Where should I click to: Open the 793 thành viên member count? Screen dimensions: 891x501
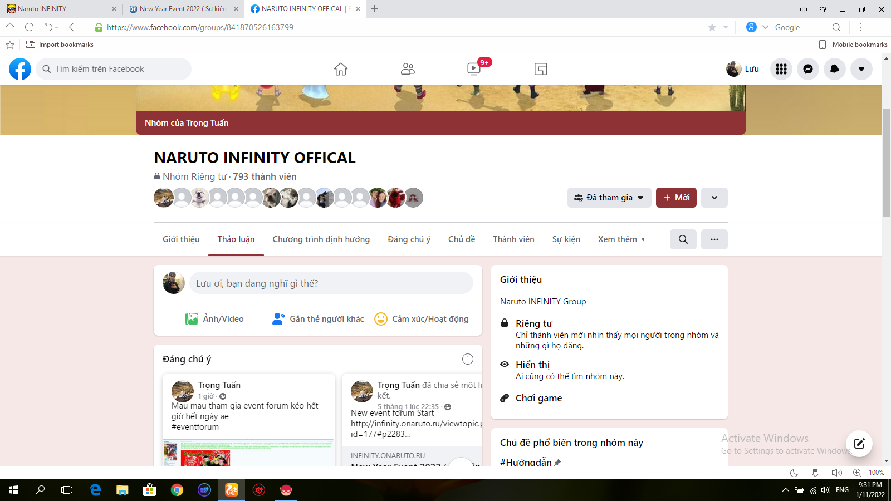click(265, 176)
